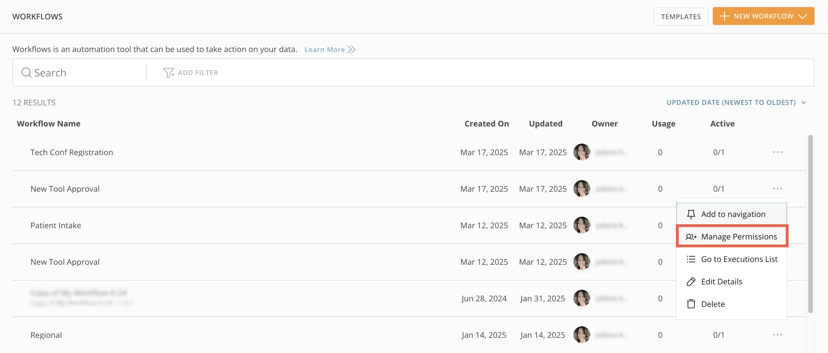Viewport: 828px width, 353px height.
Task: Expand the New Workflow dropdown arrow
Action: pyautogui.click(x=803, y=16)
